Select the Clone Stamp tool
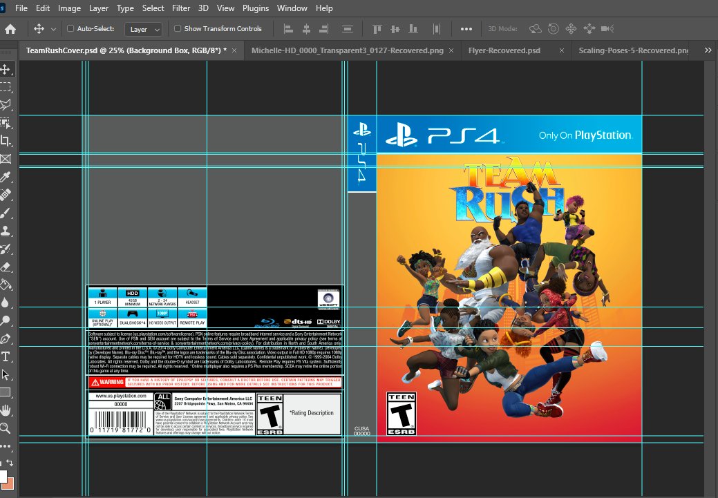Viewport: 718px width, 498px height. [6, 231]
